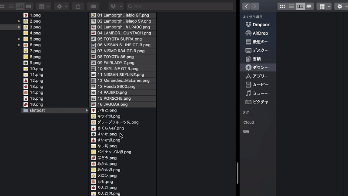Switch right window to icon view
The image size is (348, 196).
(282, 7)
